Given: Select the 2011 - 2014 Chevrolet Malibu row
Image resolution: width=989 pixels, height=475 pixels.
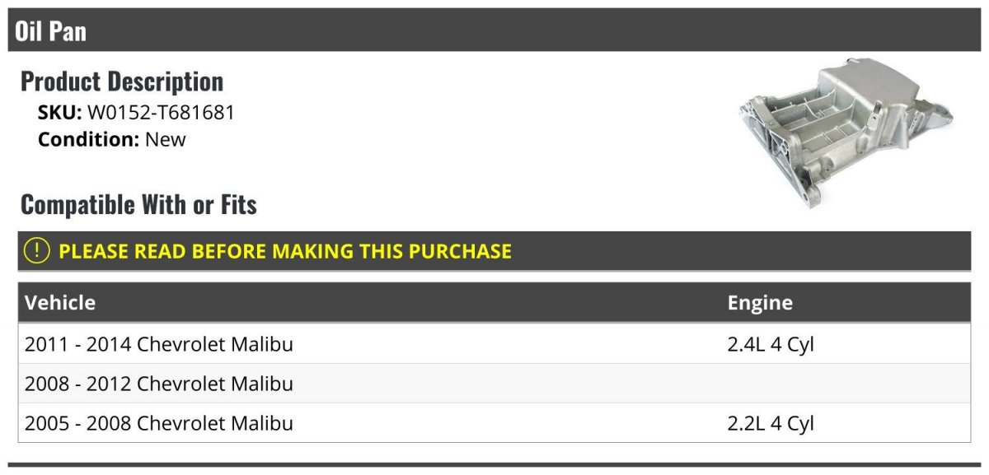Looking at the screenshot, I should (159, 344).
